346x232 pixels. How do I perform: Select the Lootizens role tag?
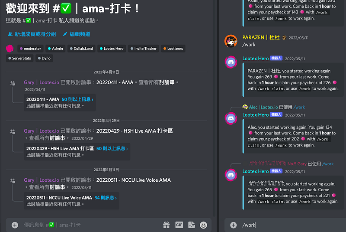pyautogui.click(x=173, y=49)
